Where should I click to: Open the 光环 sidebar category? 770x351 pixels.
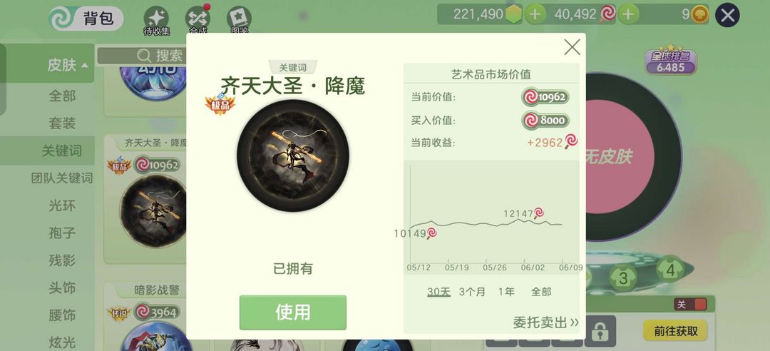click(x=62, y=205)
